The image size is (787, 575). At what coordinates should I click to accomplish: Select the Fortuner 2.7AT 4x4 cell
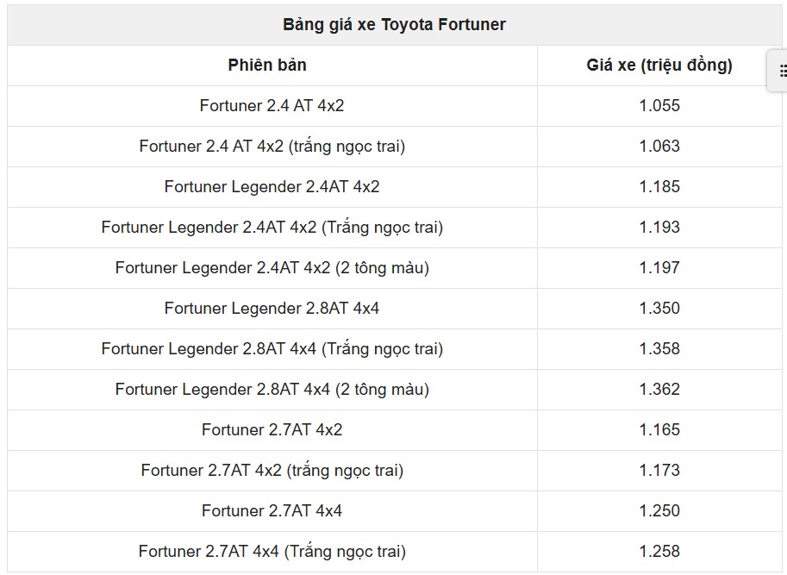click(x=272, y=511)
